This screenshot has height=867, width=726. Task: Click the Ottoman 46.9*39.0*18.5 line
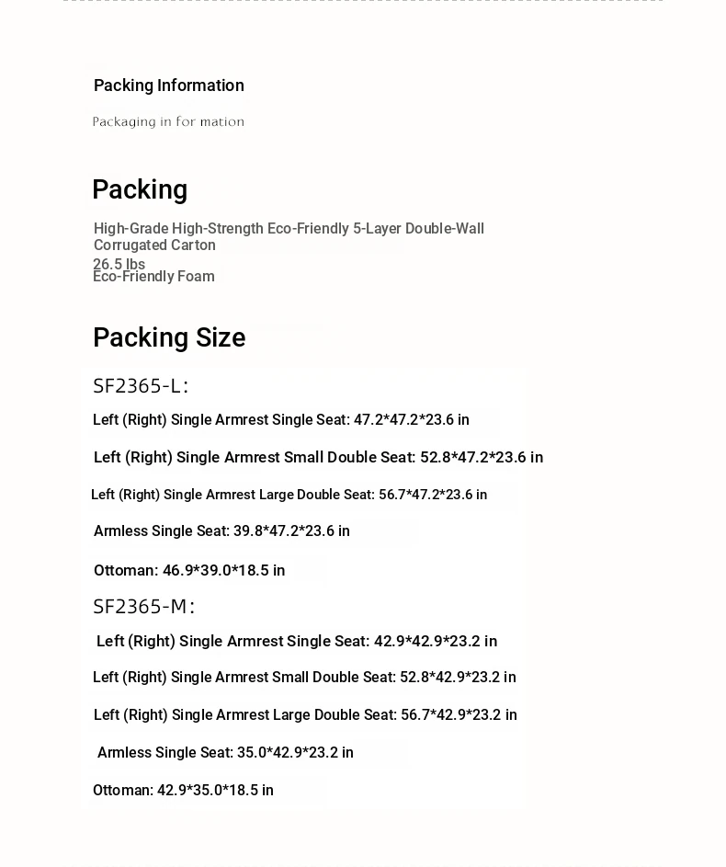[x=189, y=570]
